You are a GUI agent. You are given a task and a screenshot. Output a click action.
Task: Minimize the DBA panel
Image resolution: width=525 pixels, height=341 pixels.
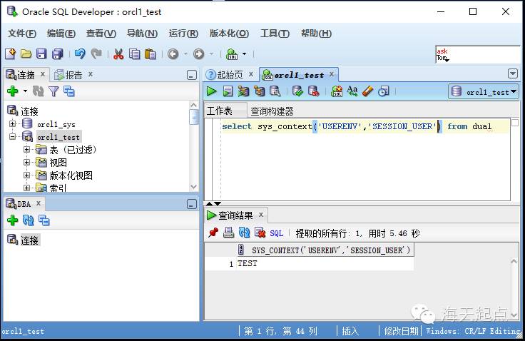(191, 204)
